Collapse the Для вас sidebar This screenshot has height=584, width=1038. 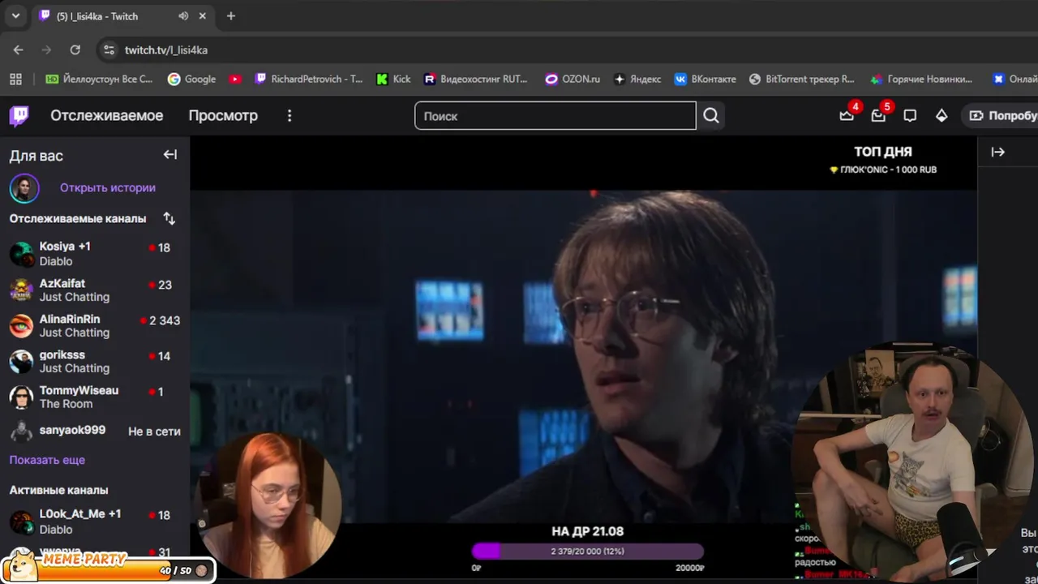pyautogui.click(x=169, y=155)
